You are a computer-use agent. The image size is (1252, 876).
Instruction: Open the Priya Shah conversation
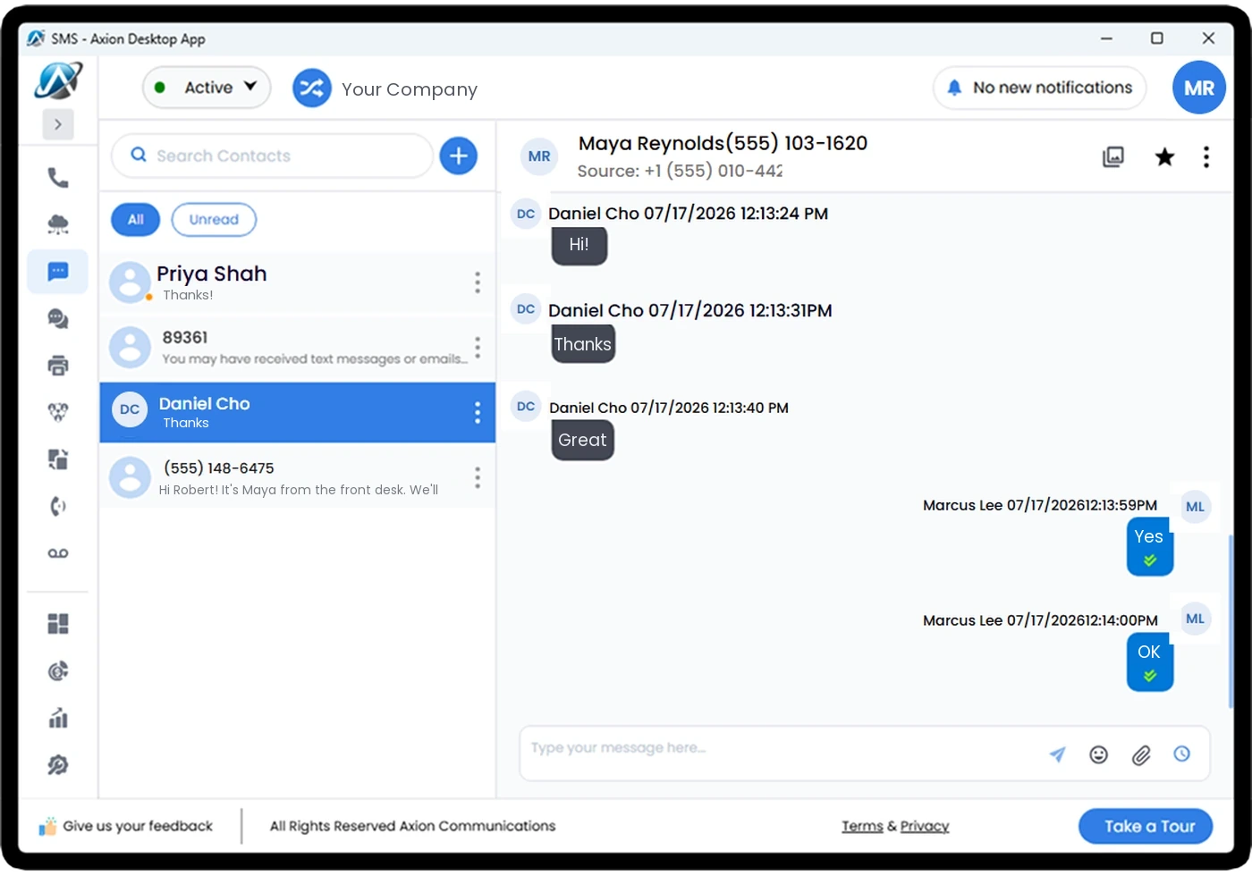coord(297,282)
